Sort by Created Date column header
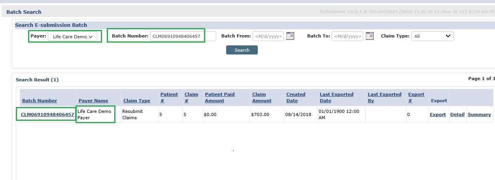The width and height of the screenshot is (495, 180). pos(296,97)
